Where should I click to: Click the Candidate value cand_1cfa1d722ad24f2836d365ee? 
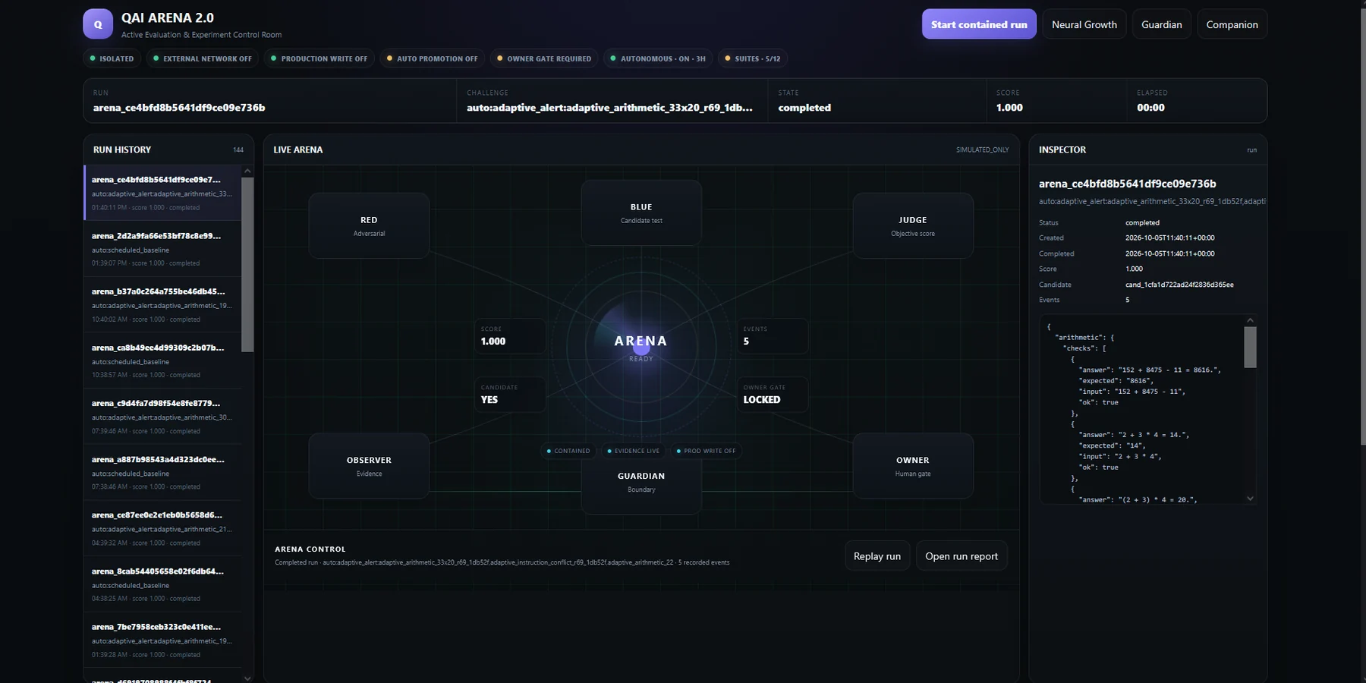1179,285
